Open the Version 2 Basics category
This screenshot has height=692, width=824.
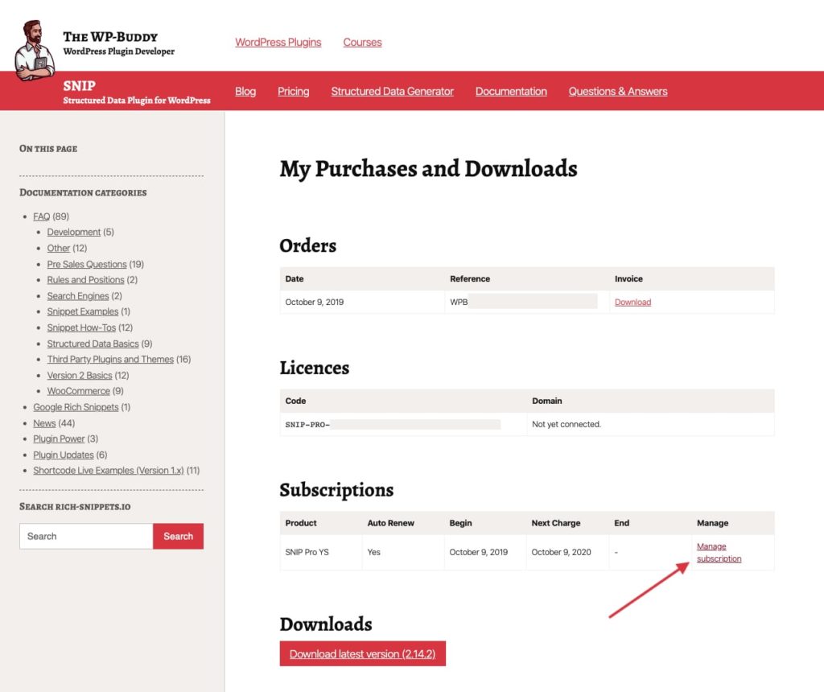(x=80, y=376)
